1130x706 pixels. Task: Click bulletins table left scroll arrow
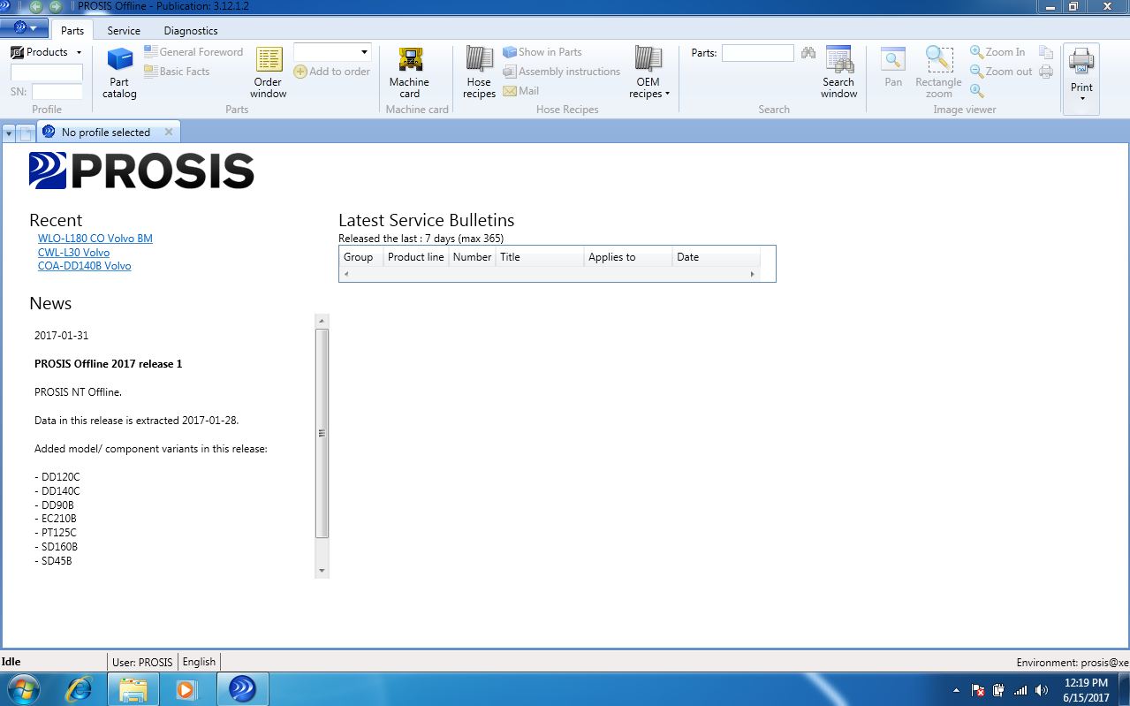346,274
